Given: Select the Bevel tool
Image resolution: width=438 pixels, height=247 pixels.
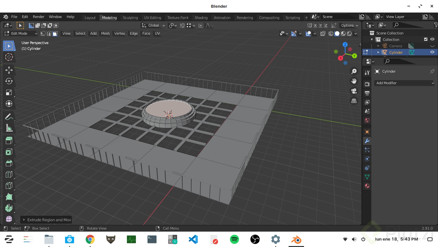Looking at the screenshot, I should (x=9, y=163).
